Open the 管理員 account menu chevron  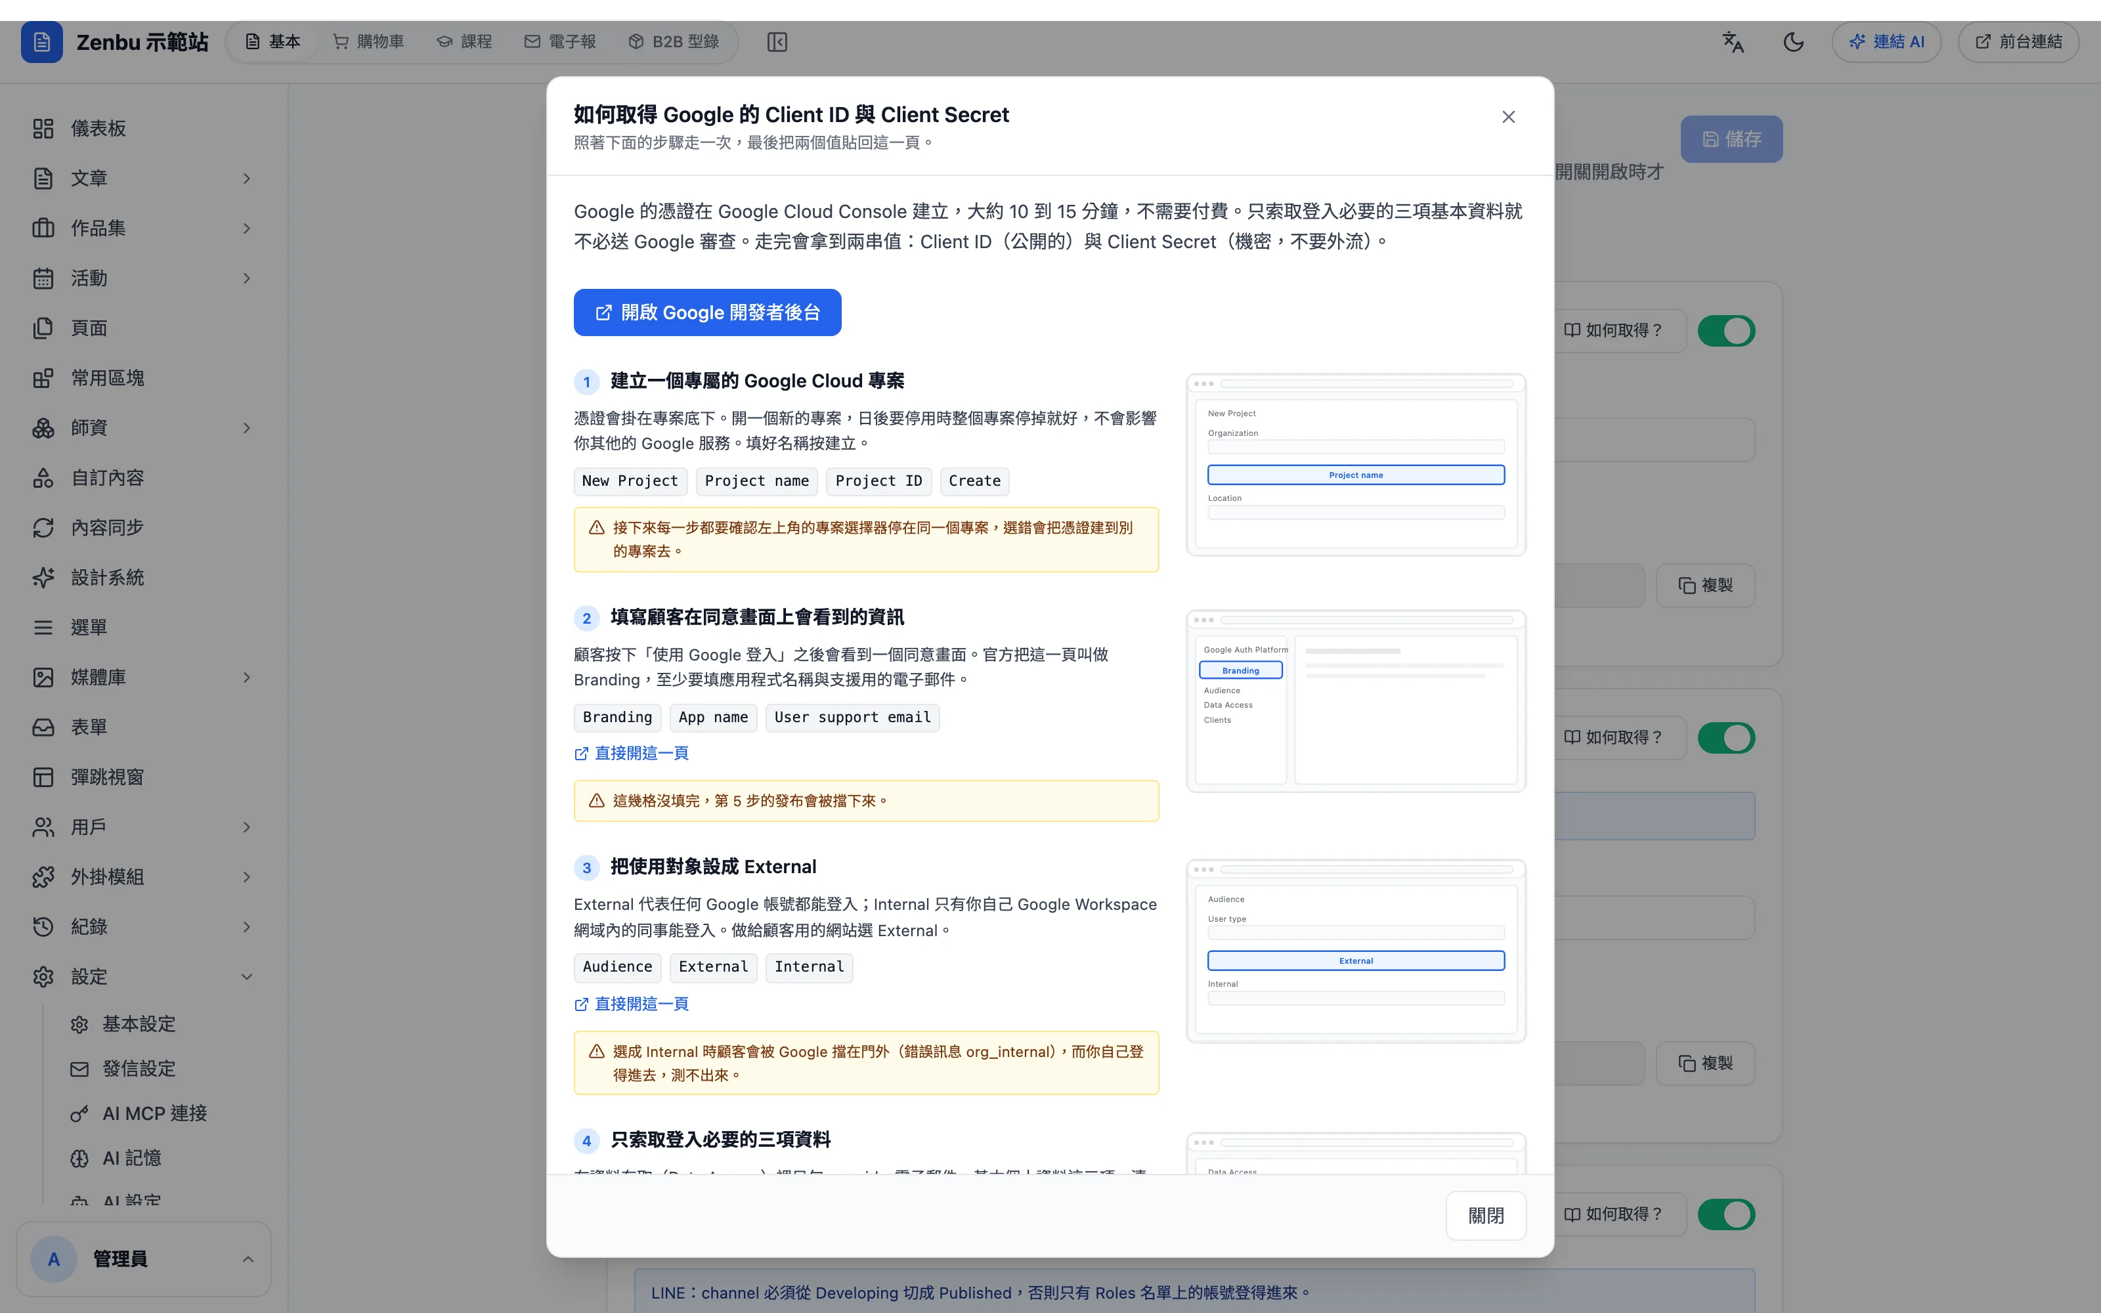(248, 1259)
